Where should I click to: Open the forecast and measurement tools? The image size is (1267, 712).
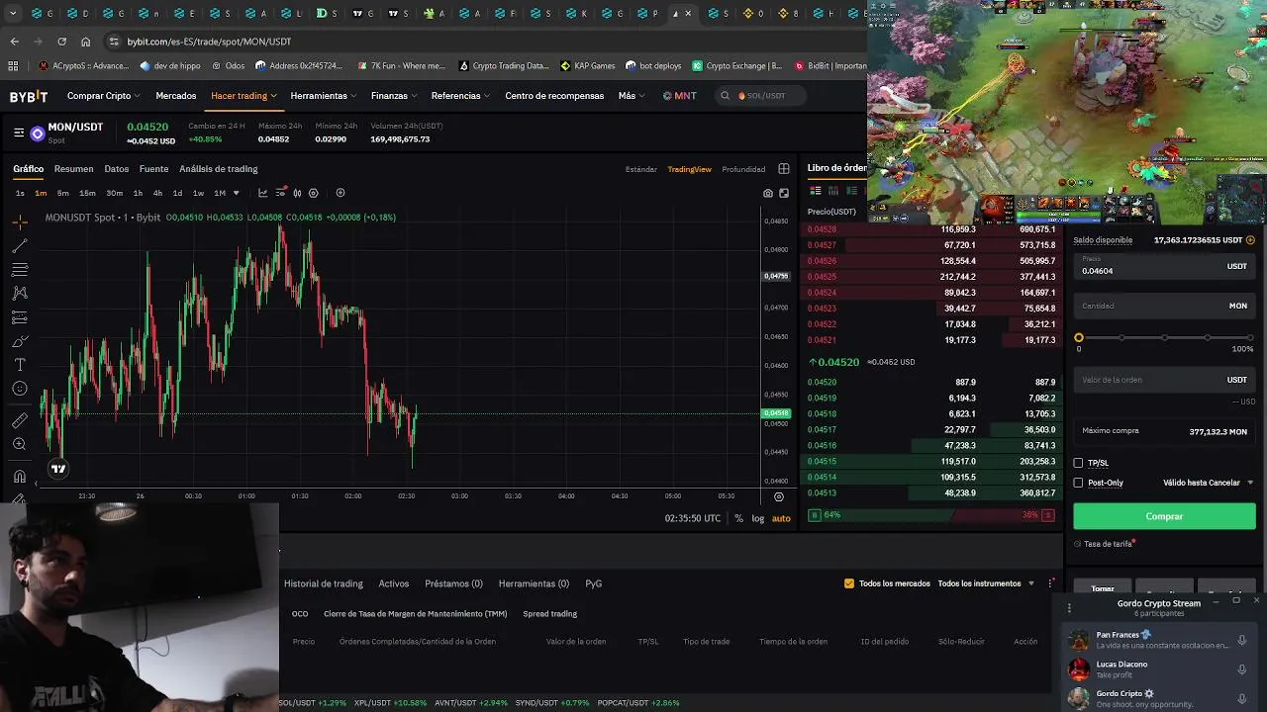pyautogui.click(x=20, y=317)
